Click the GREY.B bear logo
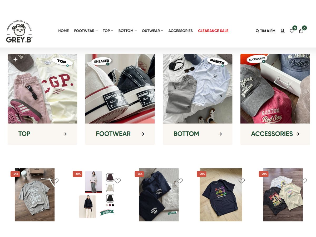Image resolution: width=316 pixels, height=237 pixels. 19,31
